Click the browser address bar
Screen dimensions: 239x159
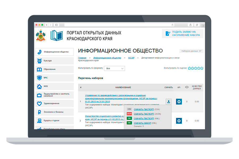119,25
